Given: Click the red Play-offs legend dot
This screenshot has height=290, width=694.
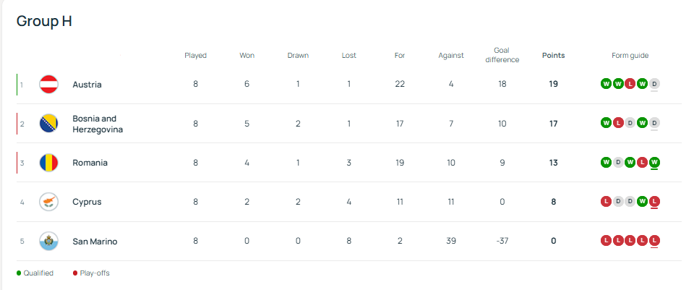Looking at the screenshot, I should pos(74,273).
